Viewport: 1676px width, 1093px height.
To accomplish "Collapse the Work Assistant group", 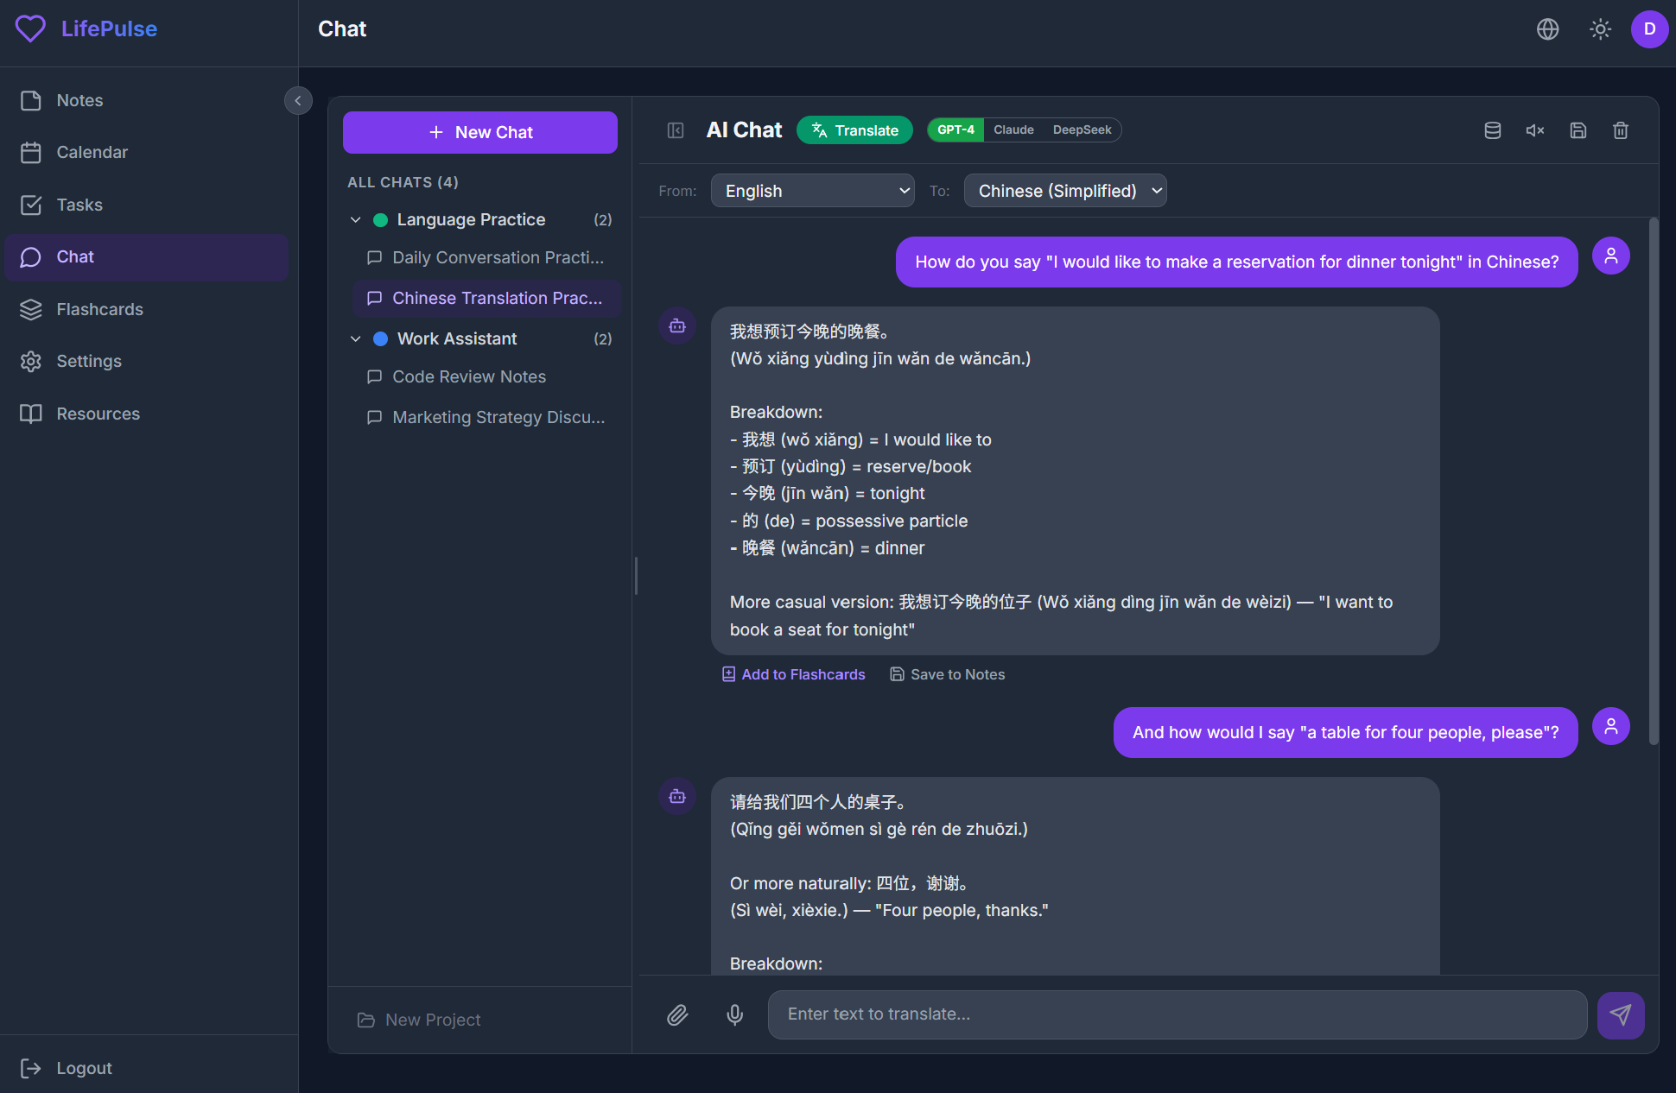I will [356, 338].
